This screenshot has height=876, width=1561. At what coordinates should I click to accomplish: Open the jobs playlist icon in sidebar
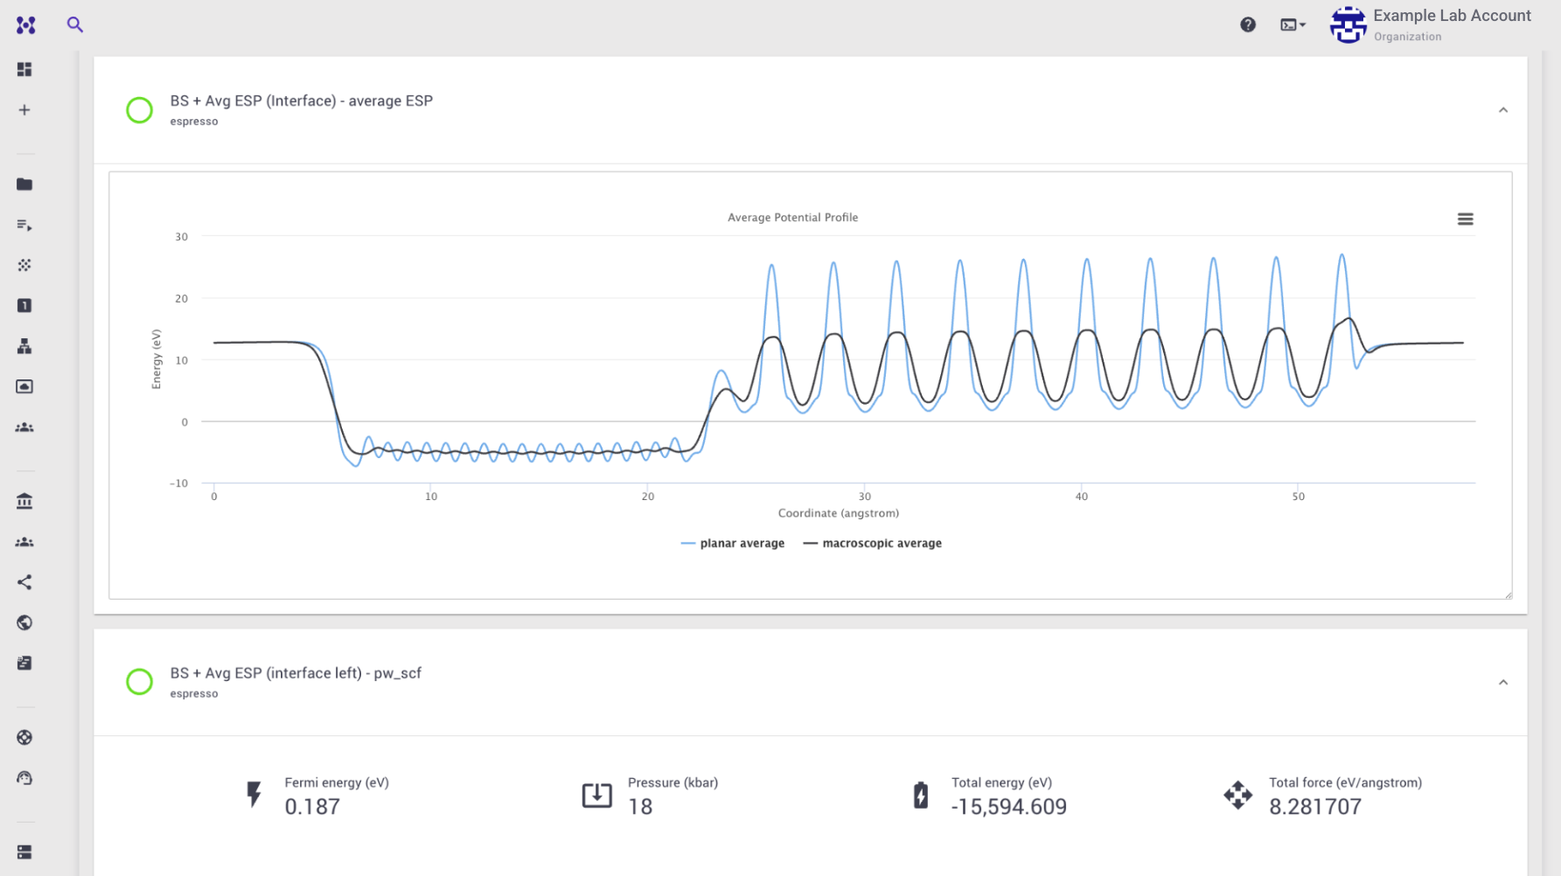[24, 225]
